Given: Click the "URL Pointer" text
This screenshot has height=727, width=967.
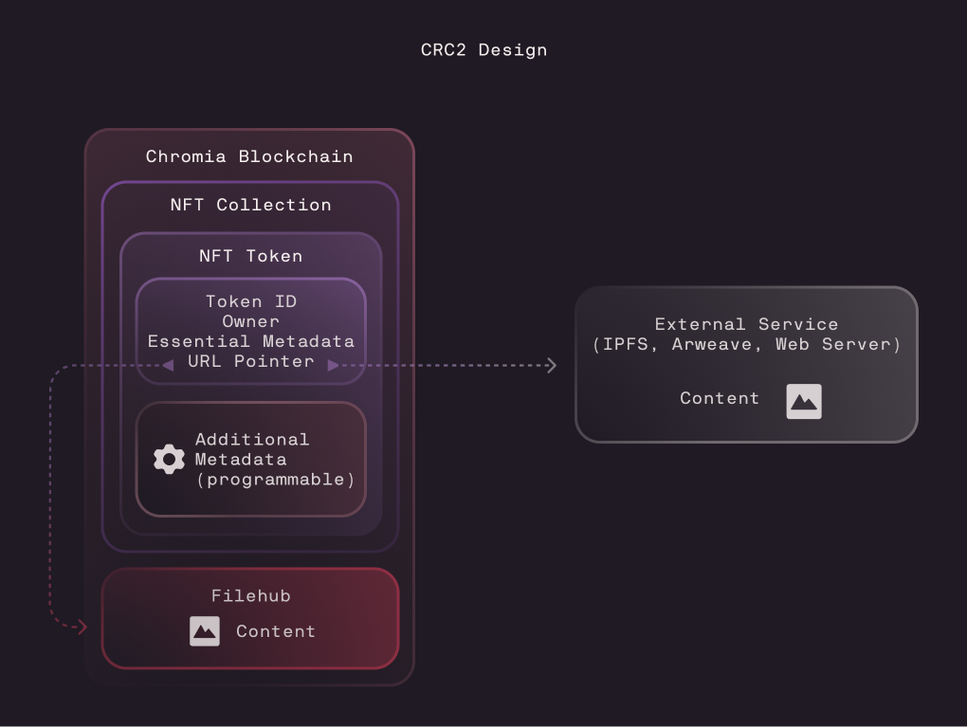Looking at the screenshot, I should pyautogui.click(x=251, y=361).
